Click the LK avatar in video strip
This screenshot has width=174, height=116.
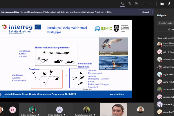pyautogui.click(x=12, y=110)
